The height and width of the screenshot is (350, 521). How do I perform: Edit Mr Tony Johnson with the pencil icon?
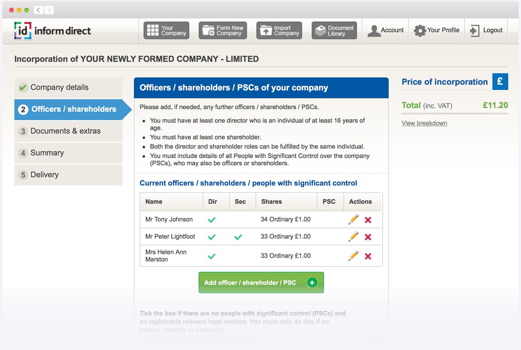(x=353, y=219)
